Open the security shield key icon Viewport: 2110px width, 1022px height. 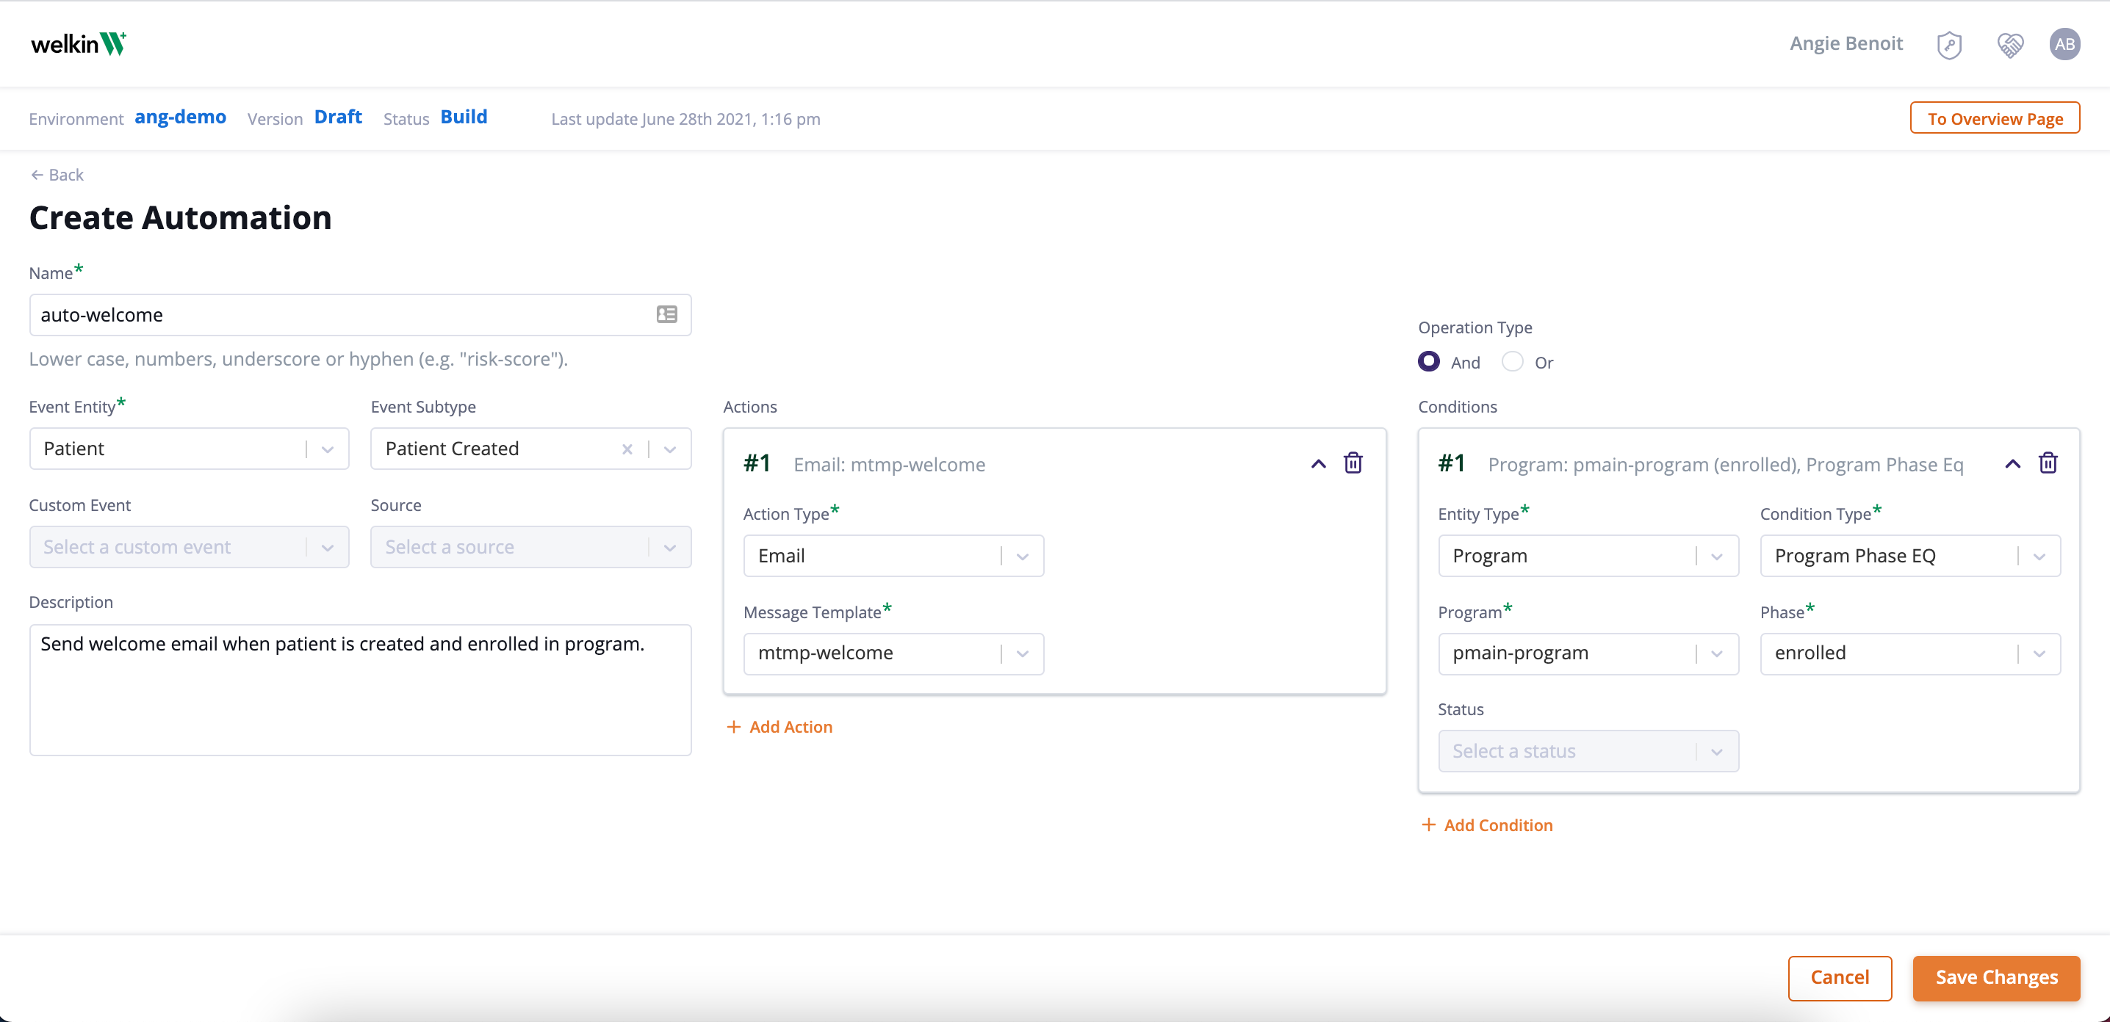(x=1948, y=44)
